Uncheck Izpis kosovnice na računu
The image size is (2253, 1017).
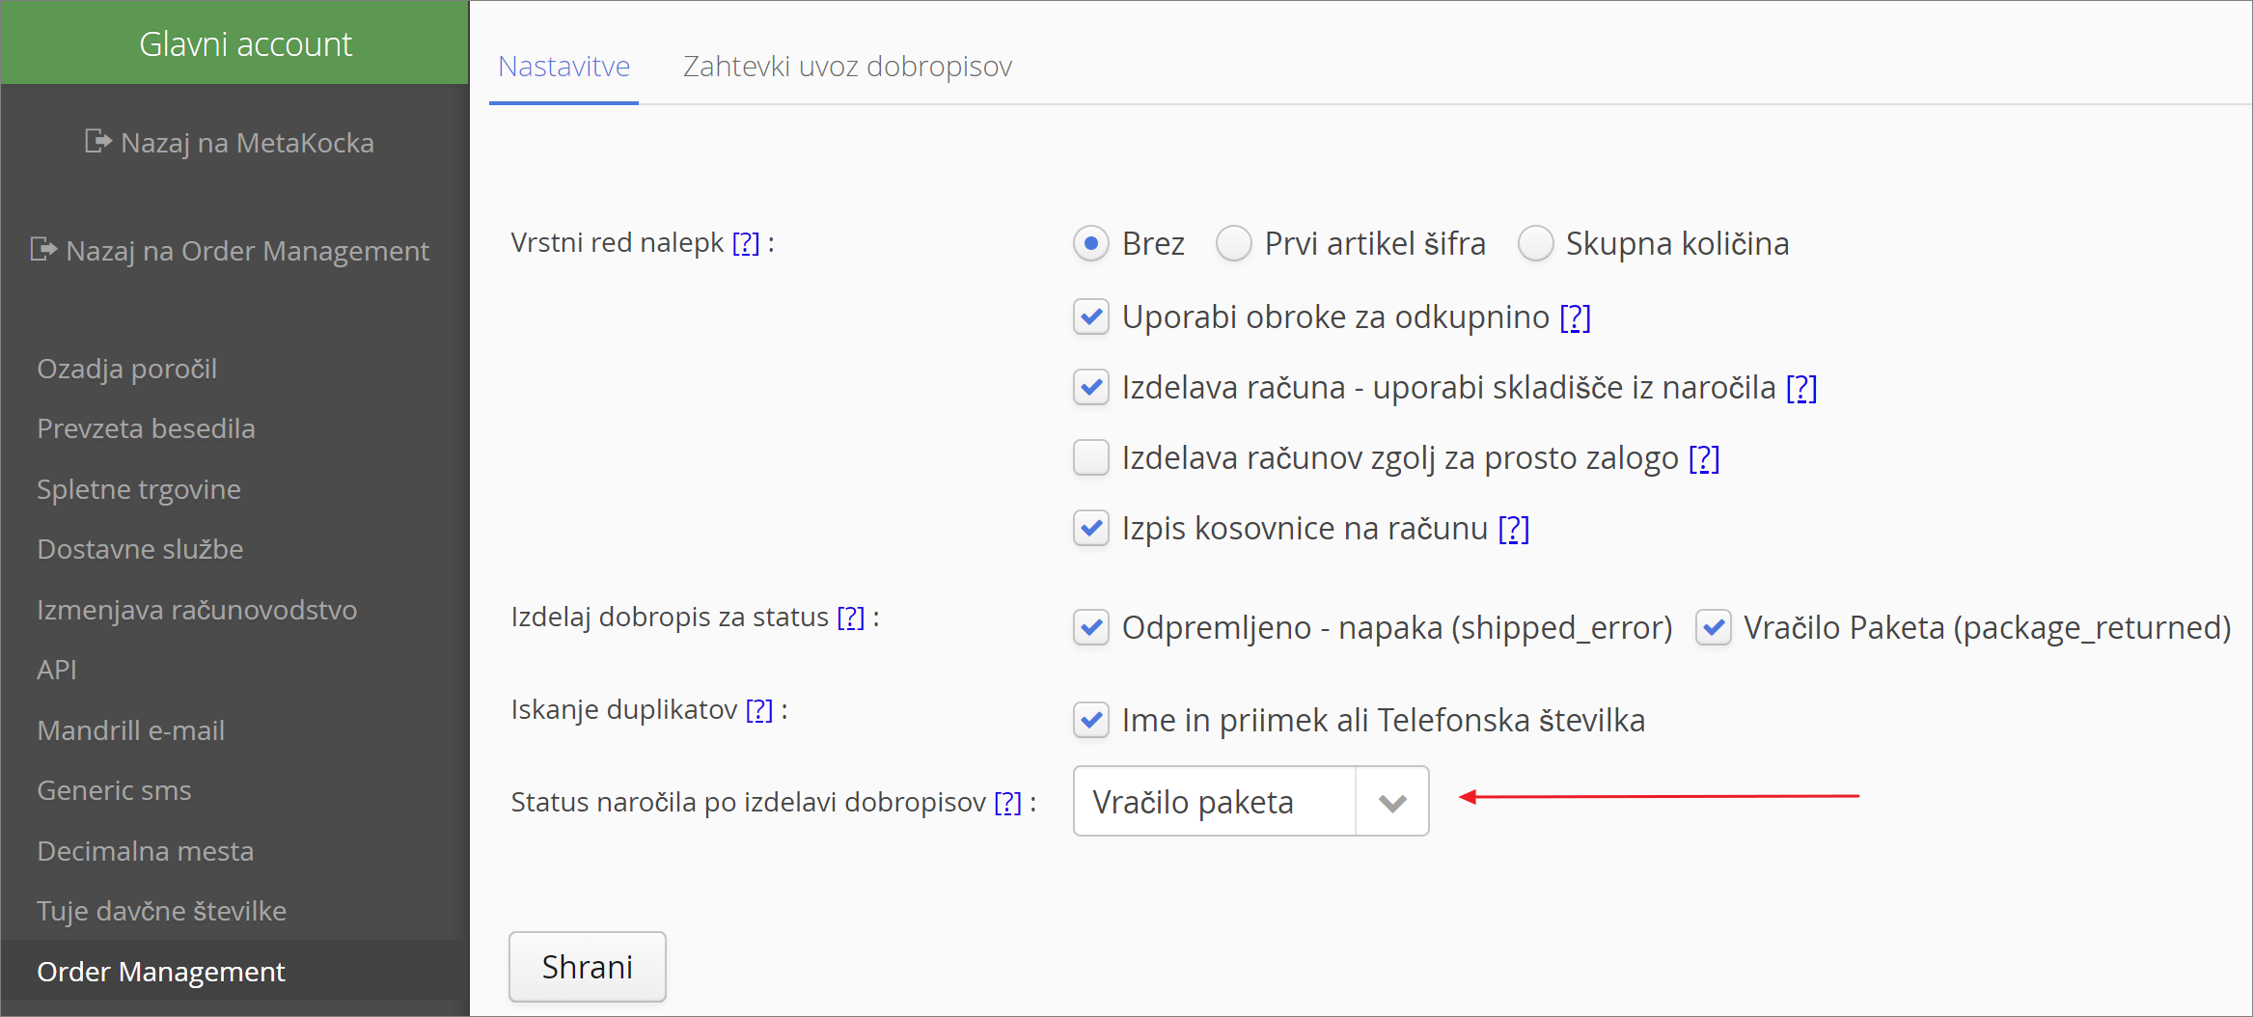1091,528
